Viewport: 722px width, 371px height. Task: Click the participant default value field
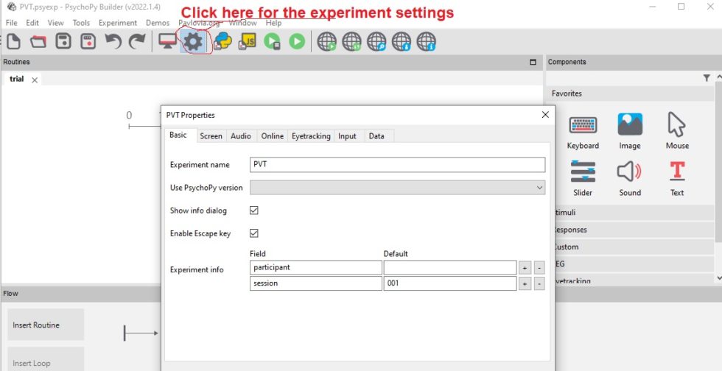[450, 267]
